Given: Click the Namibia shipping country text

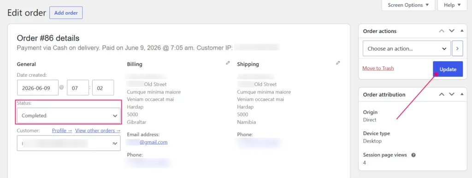Looking at the screenshot, I should 247,122.
